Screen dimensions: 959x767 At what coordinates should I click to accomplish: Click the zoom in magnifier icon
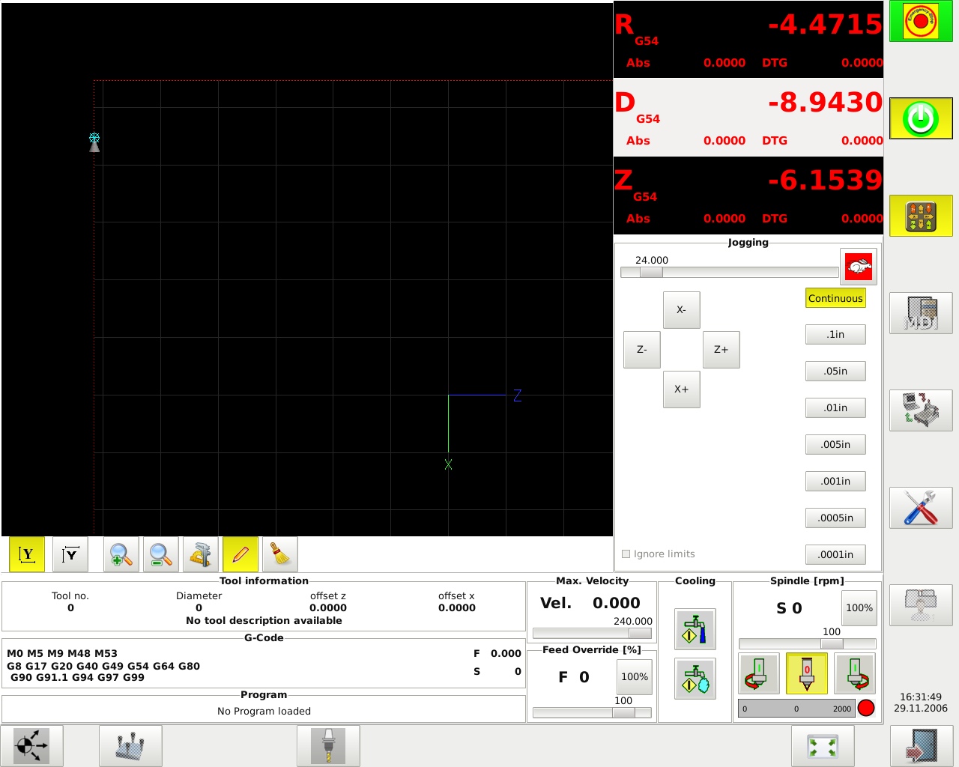coord(121,554)
